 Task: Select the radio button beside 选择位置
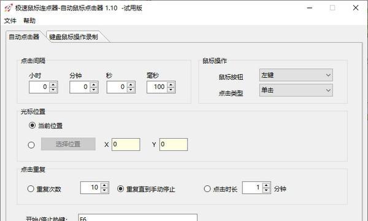31,145
